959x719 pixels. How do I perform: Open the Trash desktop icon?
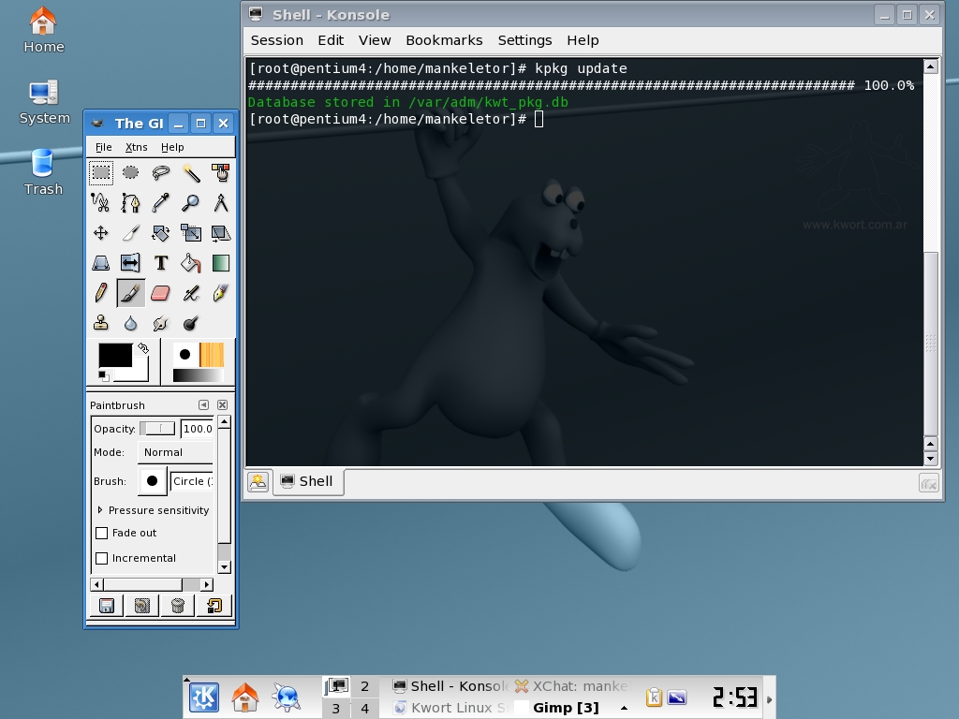tap(43, 172)
